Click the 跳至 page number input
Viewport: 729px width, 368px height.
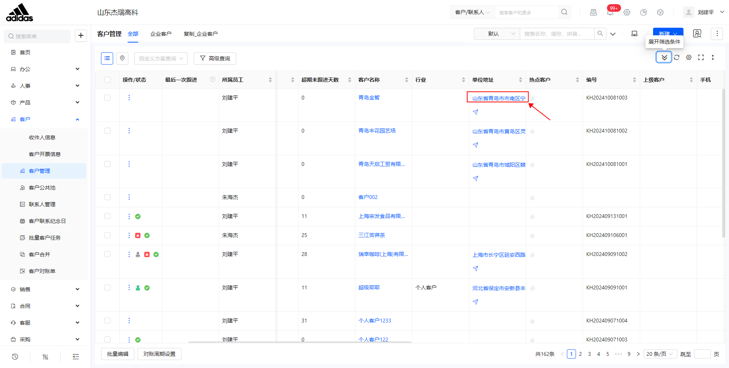coord(702,354)
